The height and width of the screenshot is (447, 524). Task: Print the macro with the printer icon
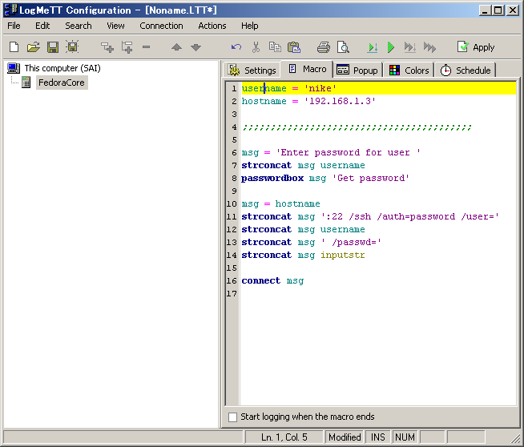coord(324,47)
